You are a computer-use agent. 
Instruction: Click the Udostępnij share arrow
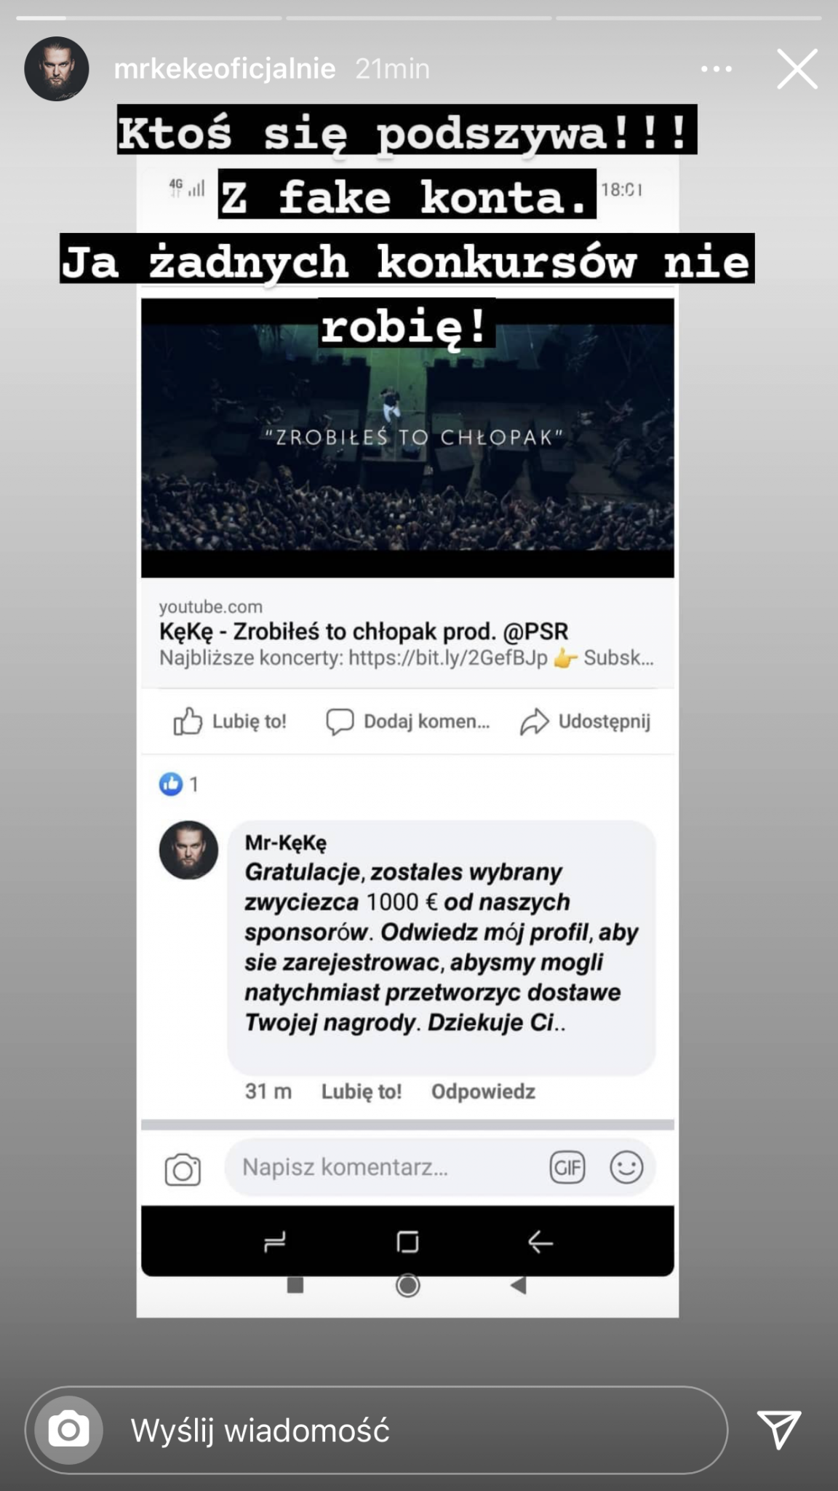(585, 721)
